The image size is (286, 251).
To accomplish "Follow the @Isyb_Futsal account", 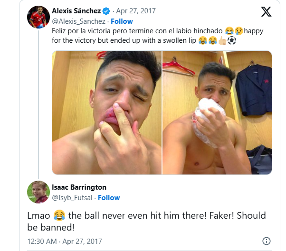I will (109, 198).
